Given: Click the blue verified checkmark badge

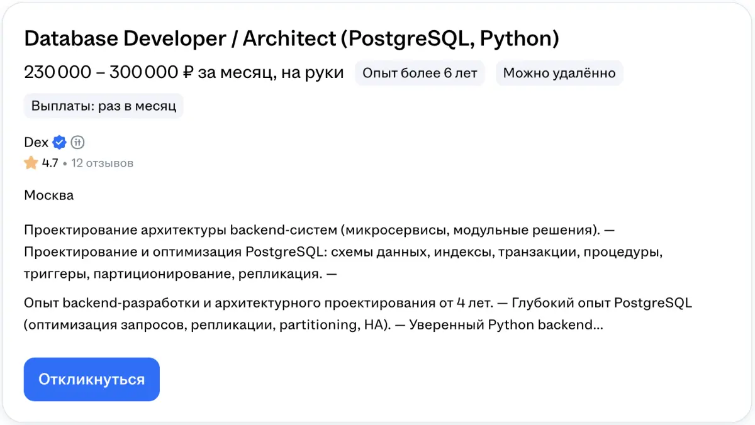Looking at the screenshot, I should click(x=59, y=142).
